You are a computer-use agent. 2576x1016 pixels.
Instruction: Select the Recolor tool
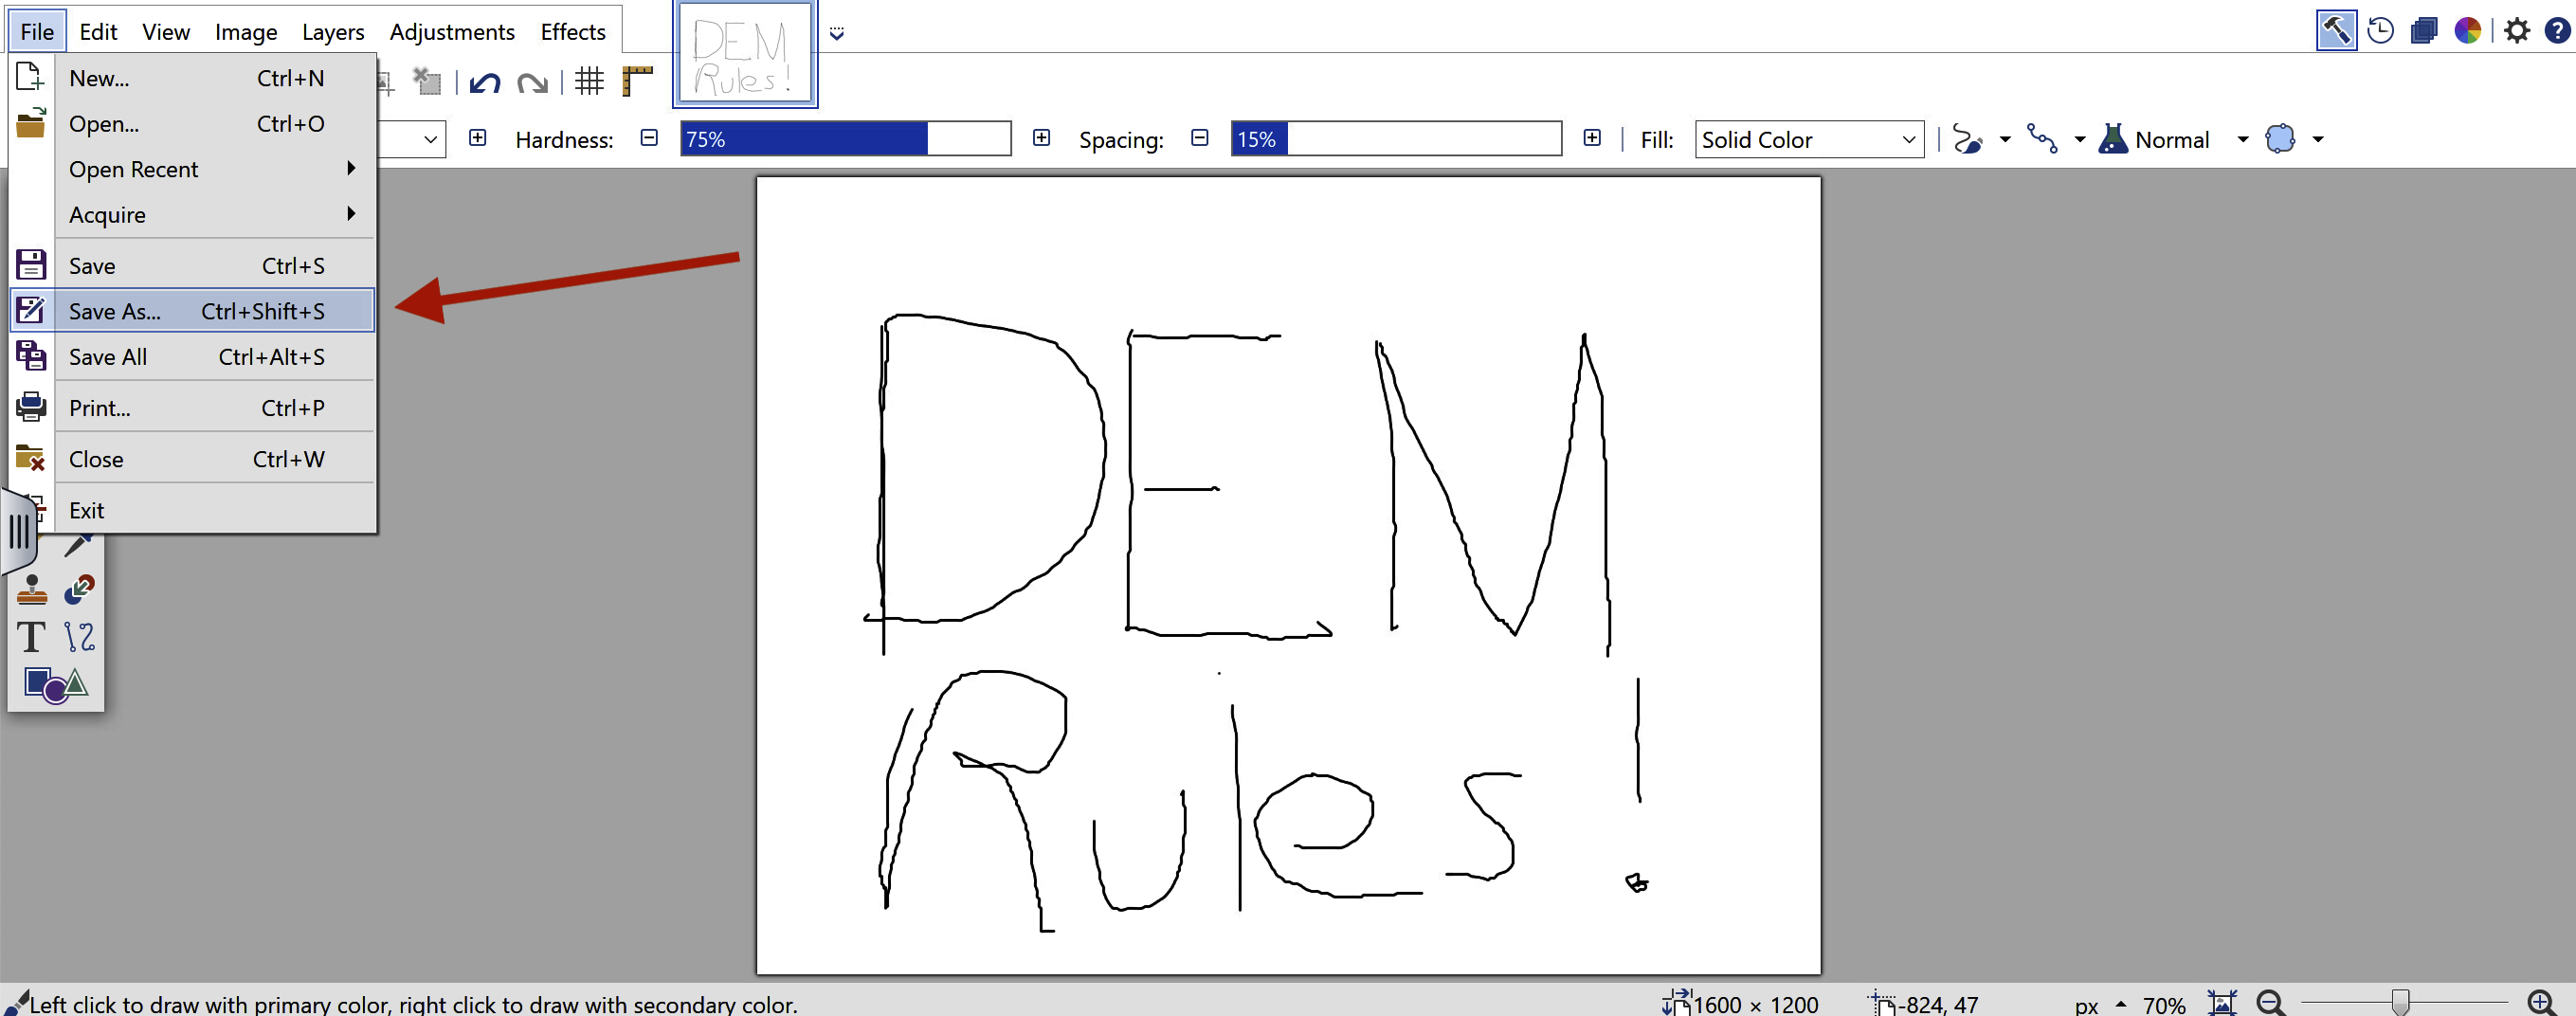pyautogui.click(x=79, y=590)
